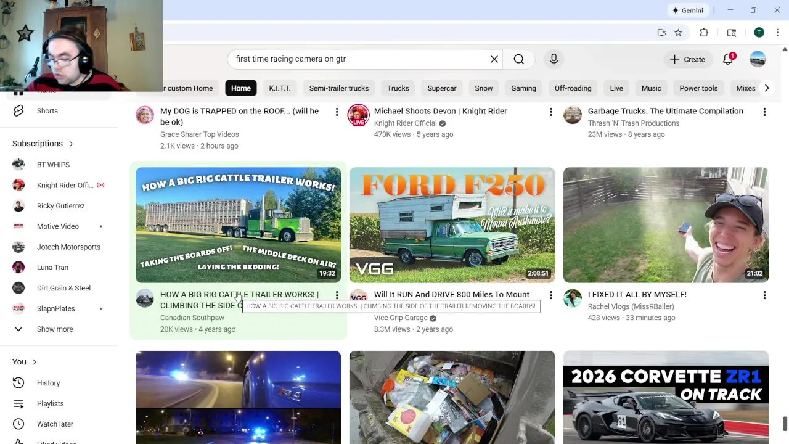Viewport: 789px width, 444px height.
Task: Click the Knight Rider live channel avatar
Action: 358,115
